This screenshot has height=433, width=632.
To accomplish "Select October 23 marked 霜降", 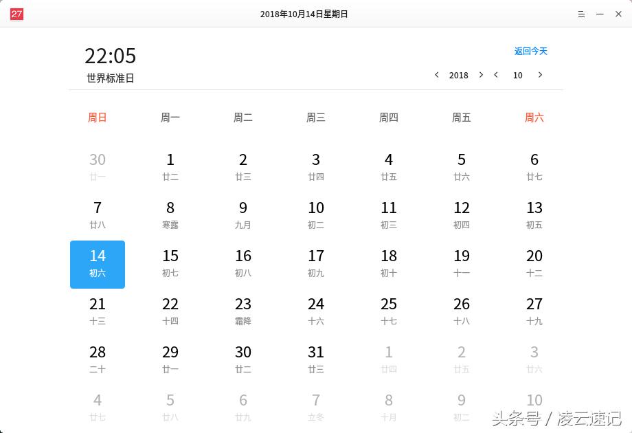I will point(242,311).
